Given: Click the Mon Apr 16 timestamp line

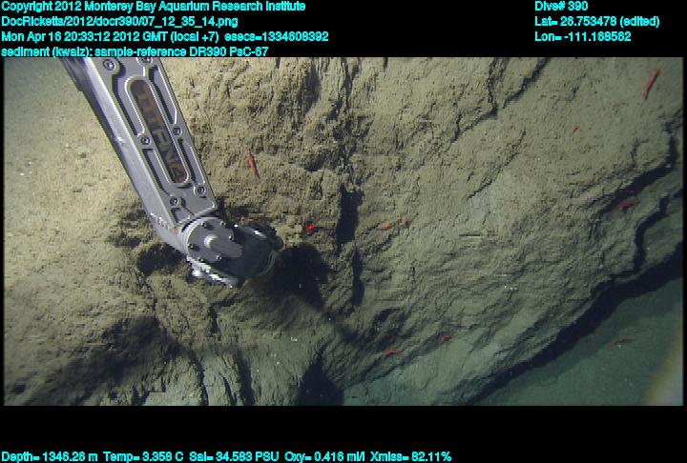Looking at the screenshot, I should pyautogui.click(x=111, y=36).
